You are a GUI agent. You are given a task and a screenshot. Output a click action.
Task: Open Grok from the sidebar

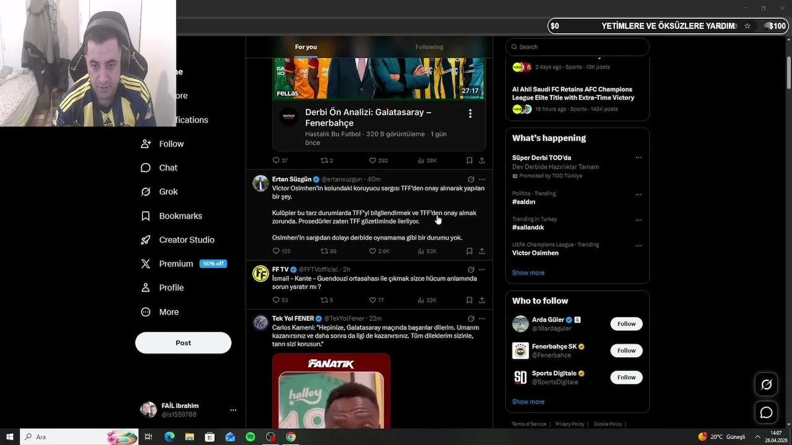tap(159, 192)
